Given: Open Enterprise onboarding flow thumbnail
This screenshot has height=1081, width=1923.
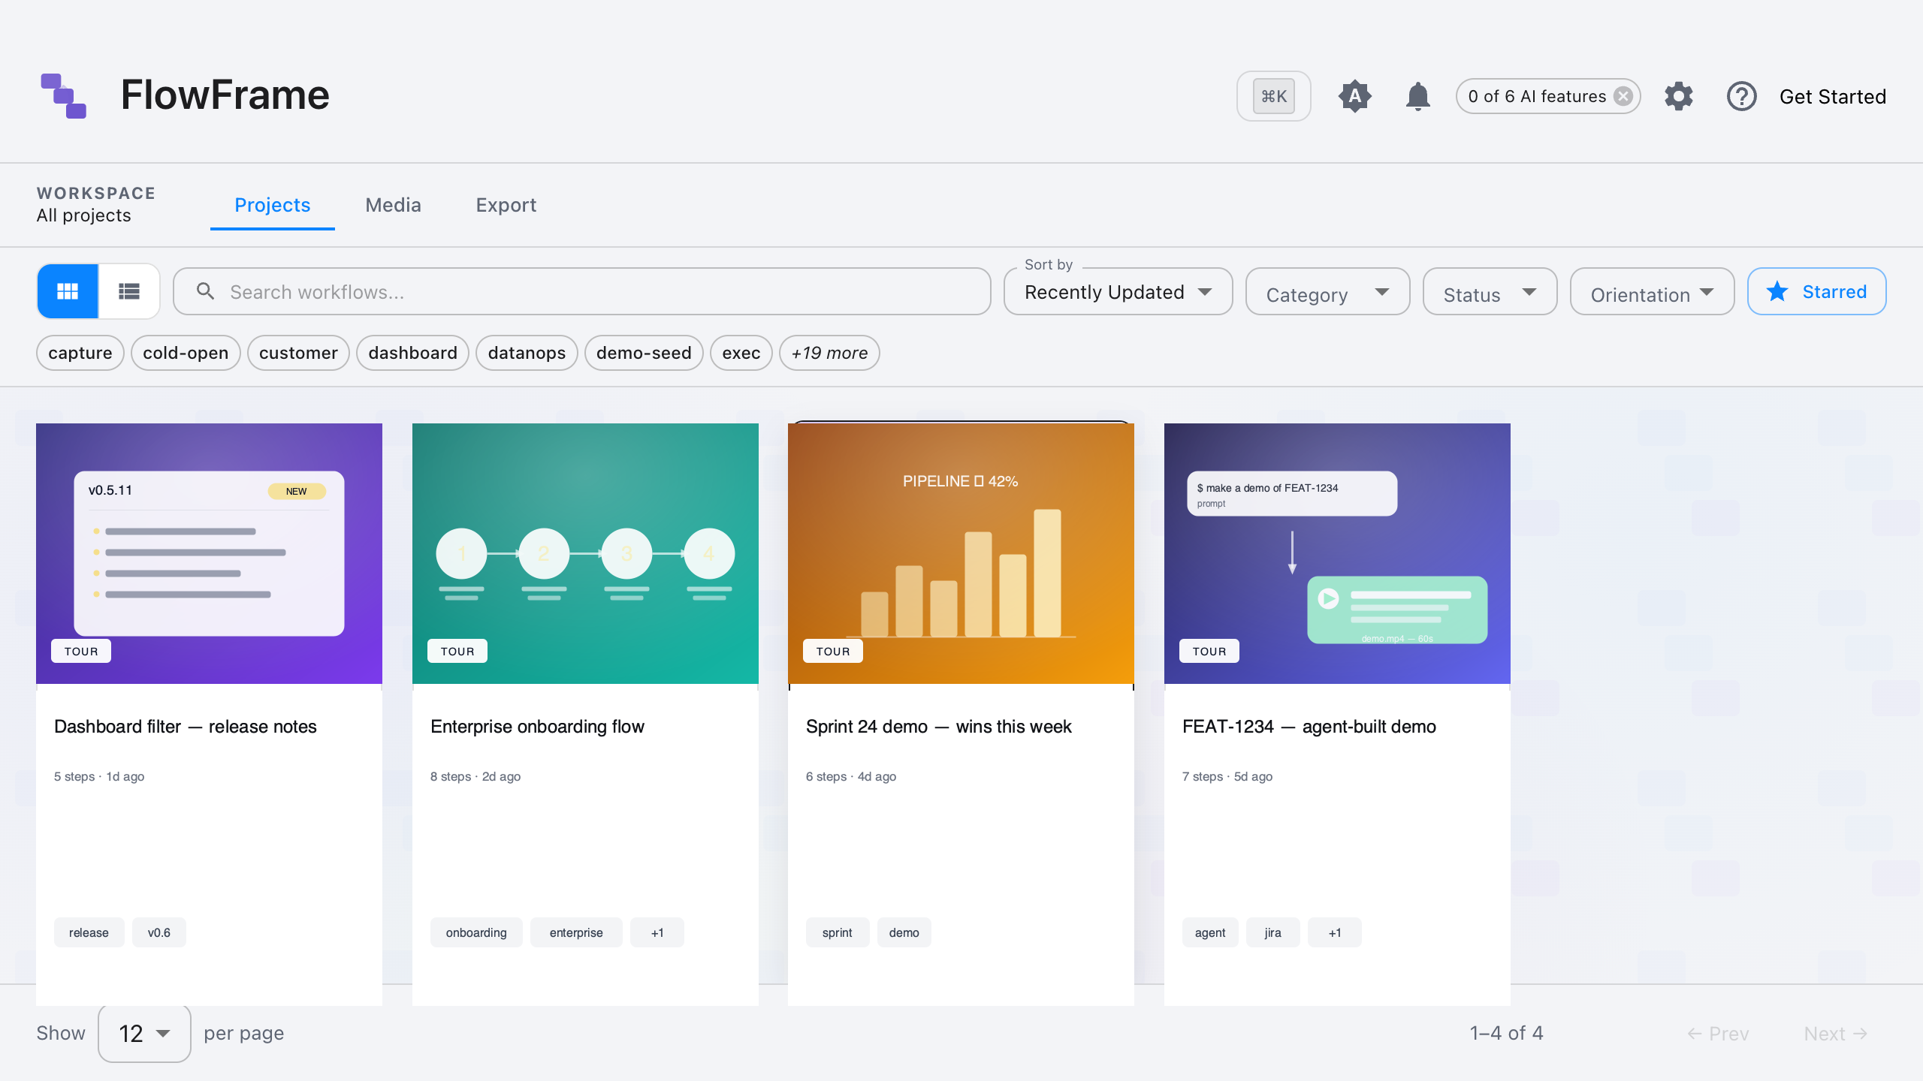Looking at the screenshot, I should click(x=585, y=553).
